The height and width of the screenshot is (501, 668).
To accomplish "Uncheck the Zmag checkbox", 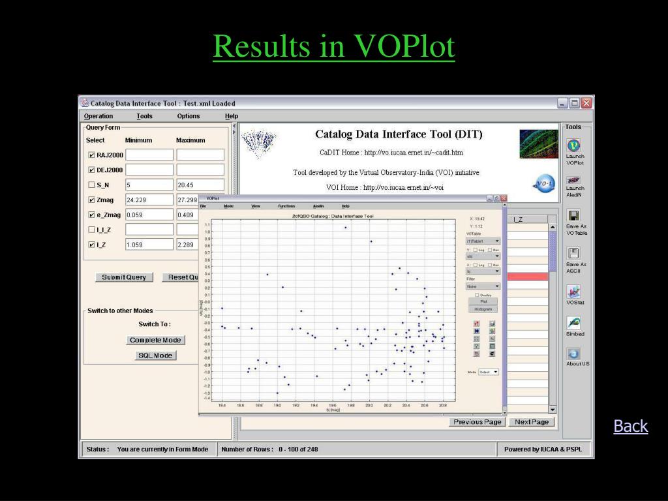I will (x=91, y=200).
